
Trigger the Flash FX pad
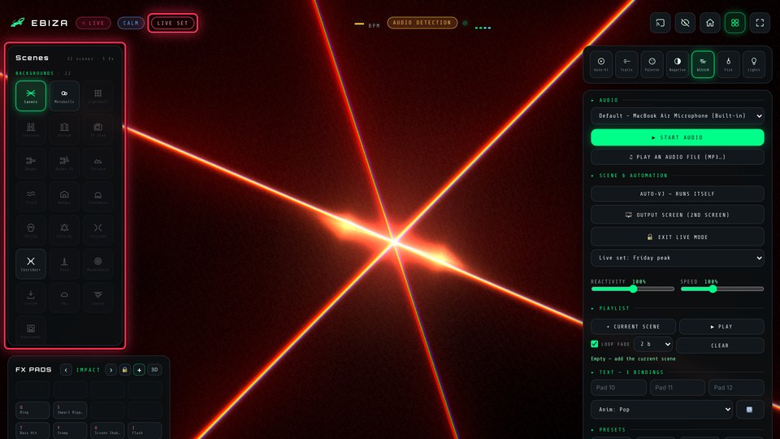click(145, 430)
